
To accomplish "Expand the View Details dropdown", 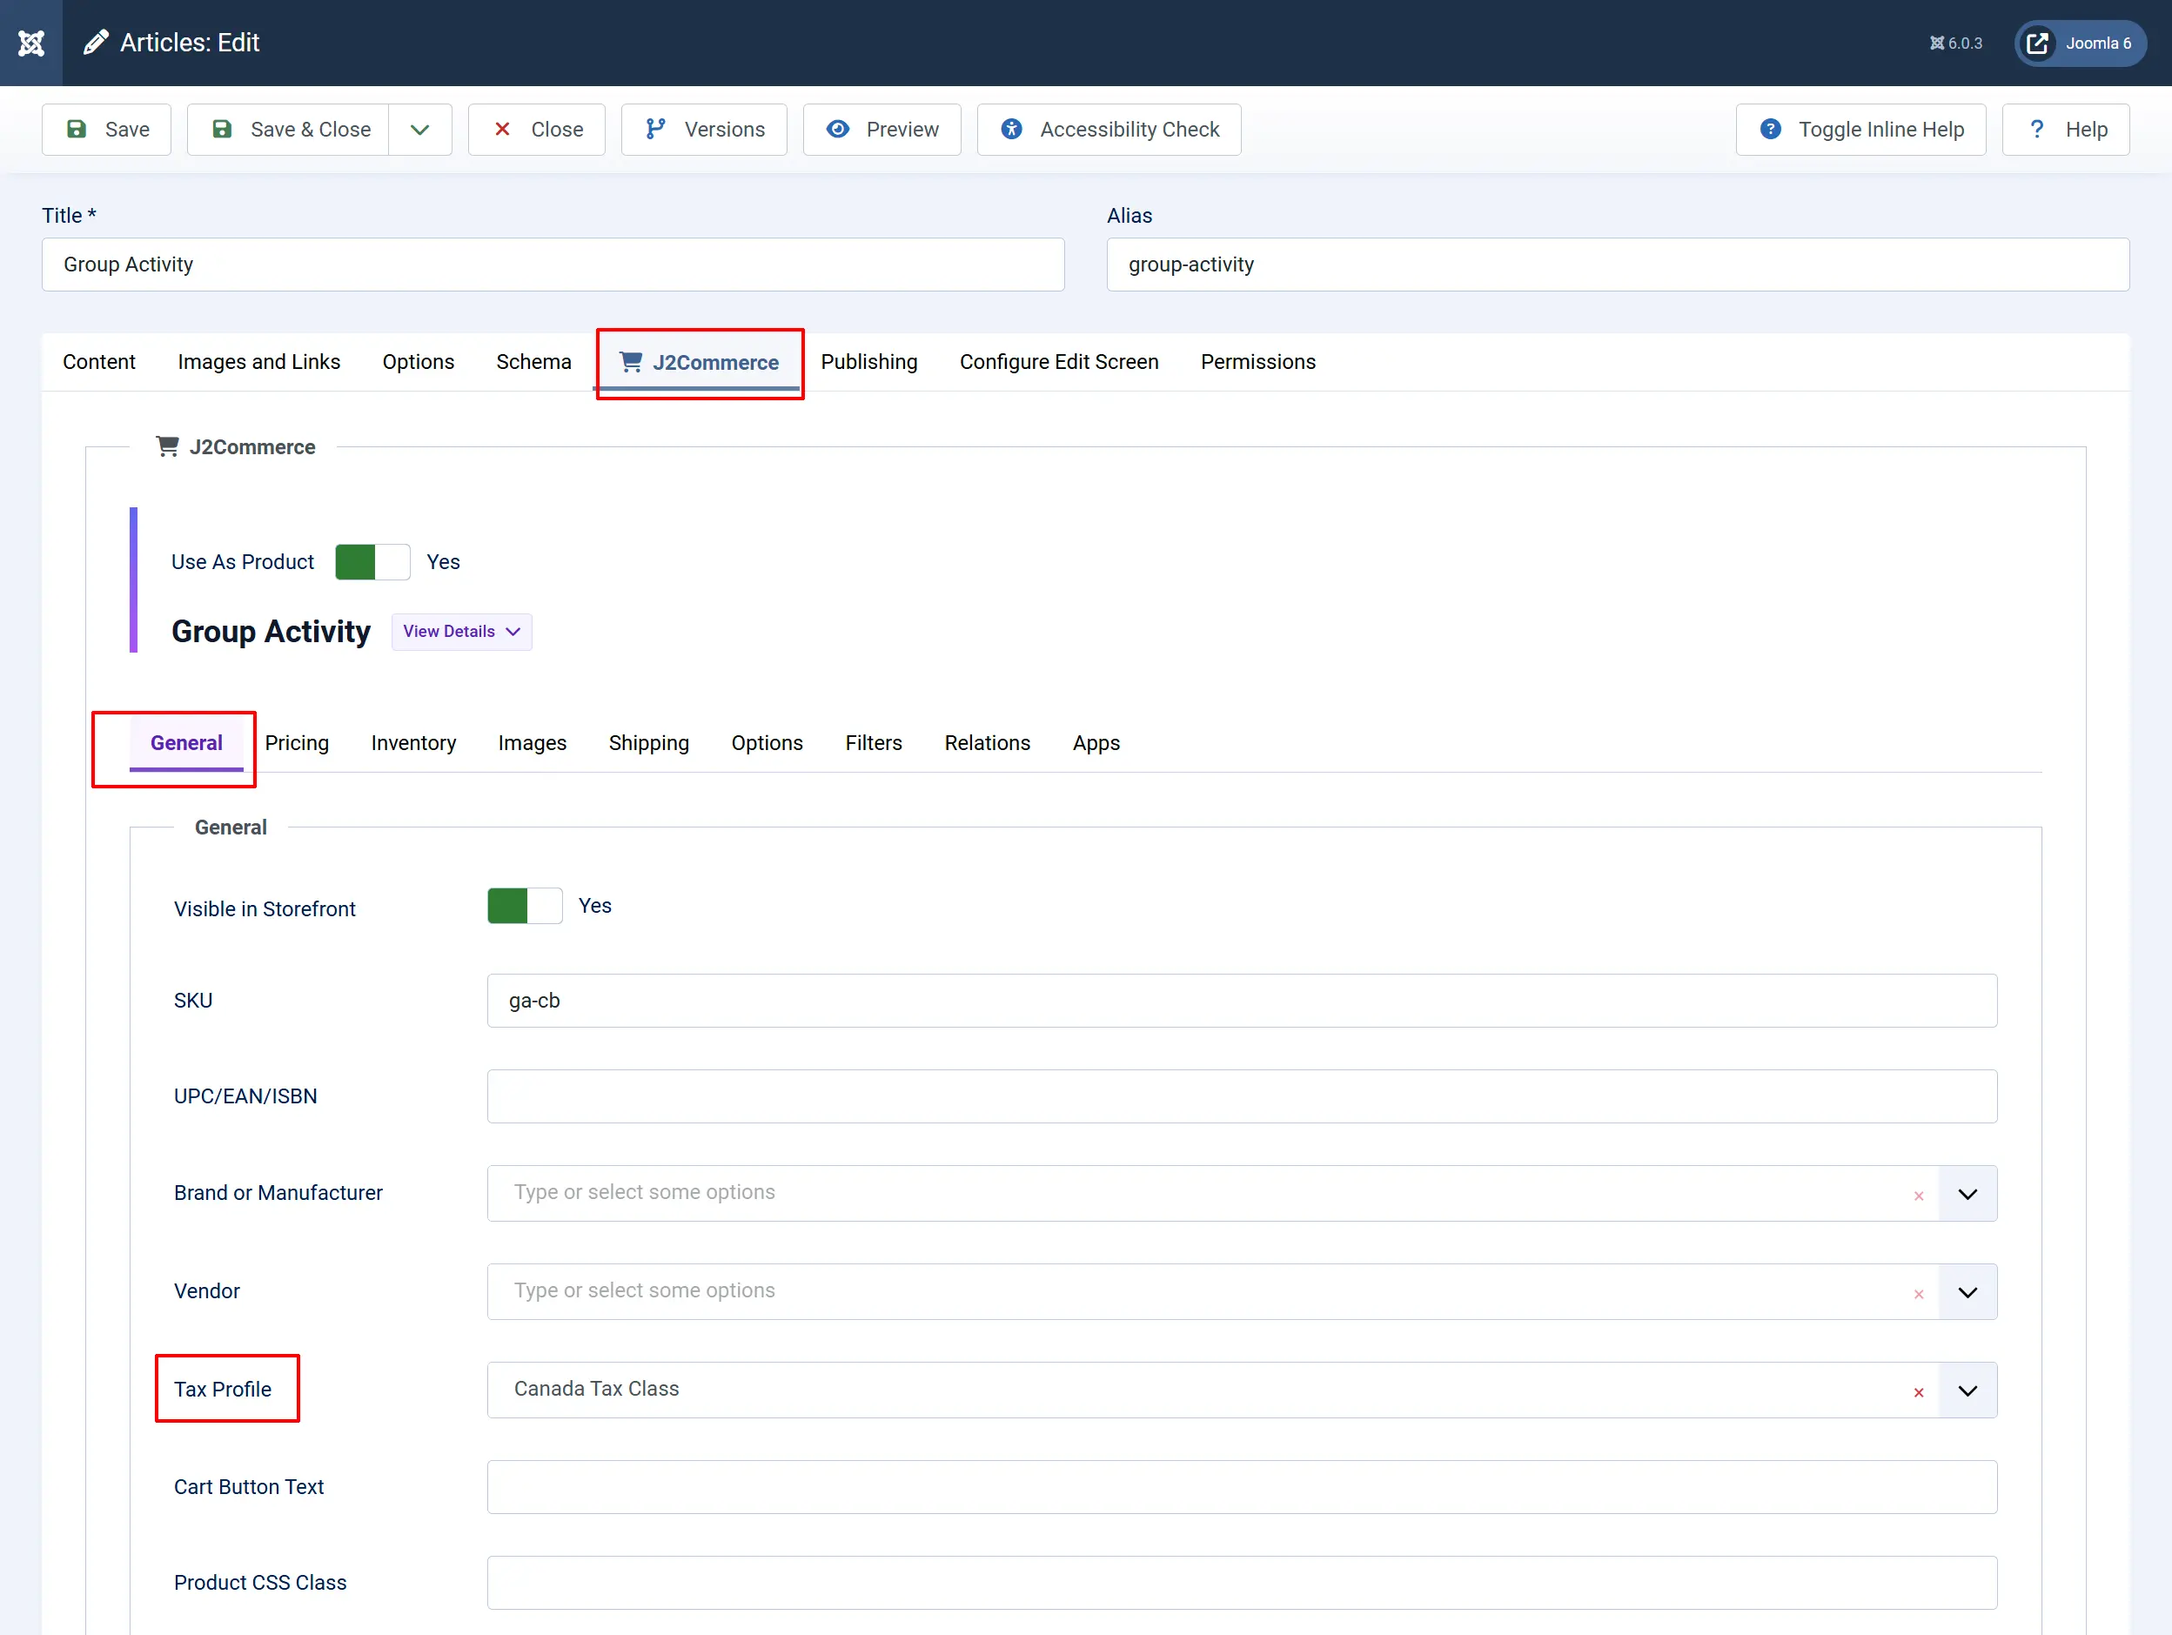I will click(461, 632).
